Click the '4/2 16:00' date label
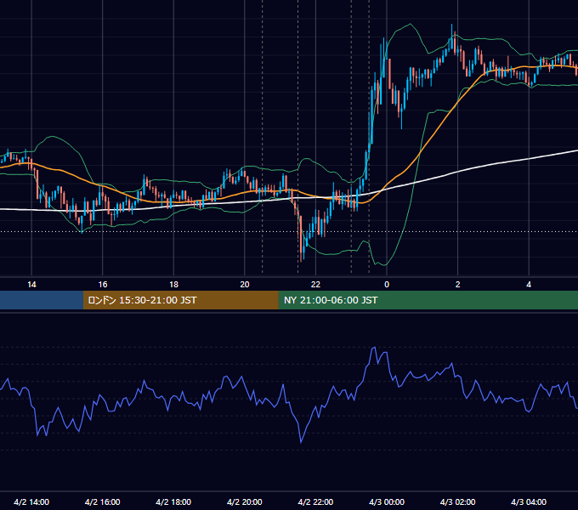 (103, 501)
